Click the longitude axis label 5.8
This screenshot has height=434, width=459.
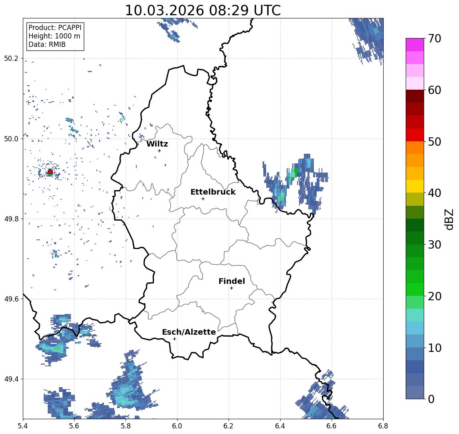click(x=126, y=426)
